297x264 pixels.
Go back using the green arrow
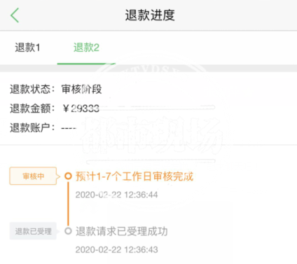(x=15, y=15)
